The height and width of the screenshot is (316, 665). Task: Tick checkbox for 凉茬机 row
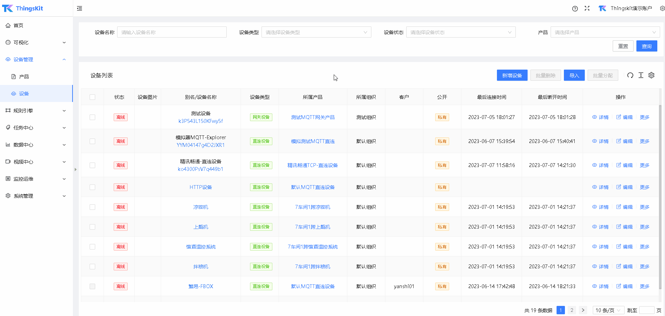pyautogui.click(x=92, y=207)
